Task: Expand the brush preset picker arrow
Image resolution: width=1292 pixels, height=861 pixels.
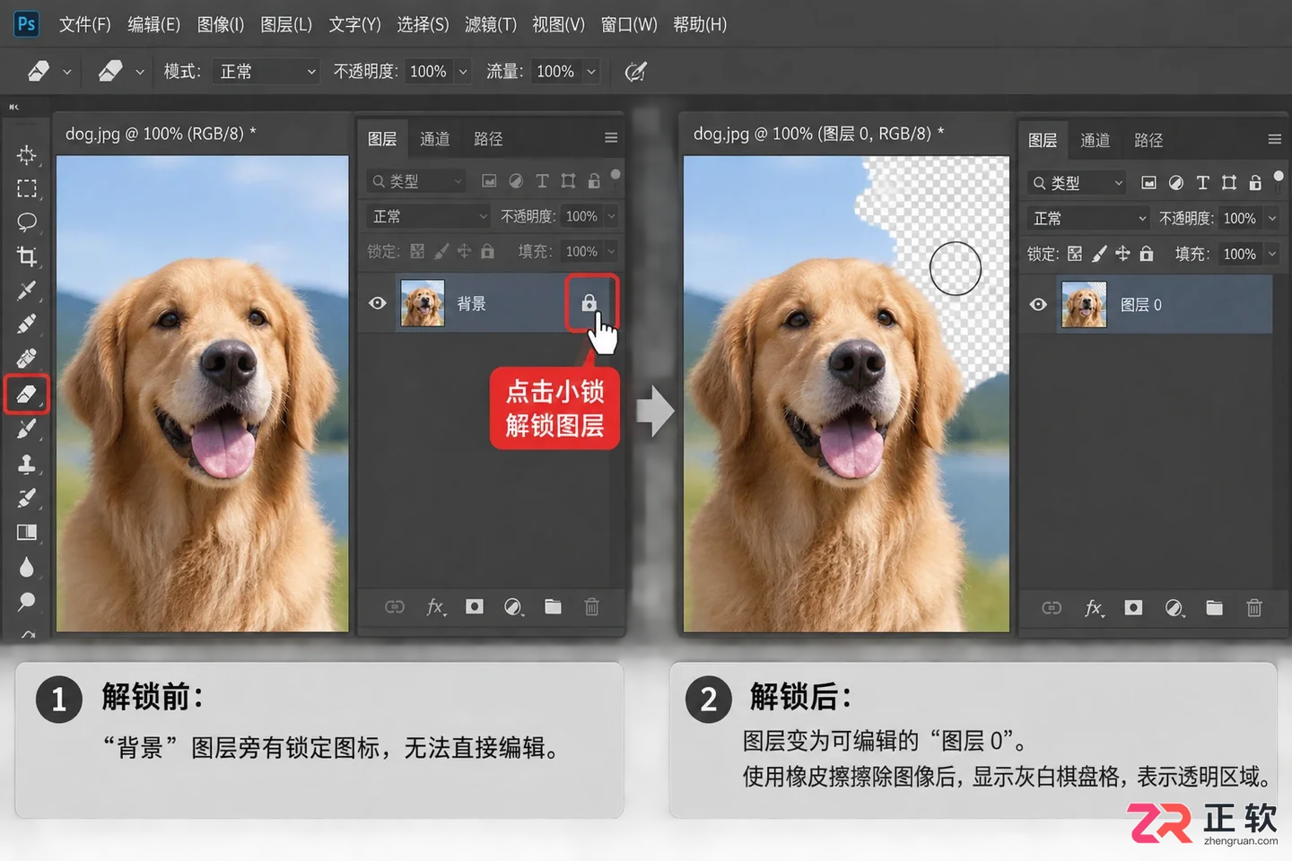Action: 140,72
